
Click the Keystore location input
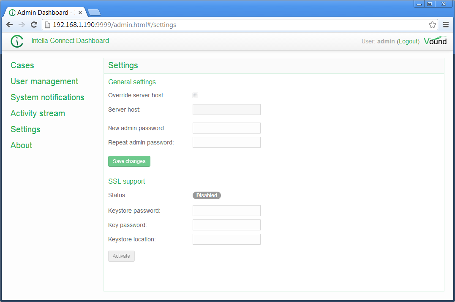226,239
